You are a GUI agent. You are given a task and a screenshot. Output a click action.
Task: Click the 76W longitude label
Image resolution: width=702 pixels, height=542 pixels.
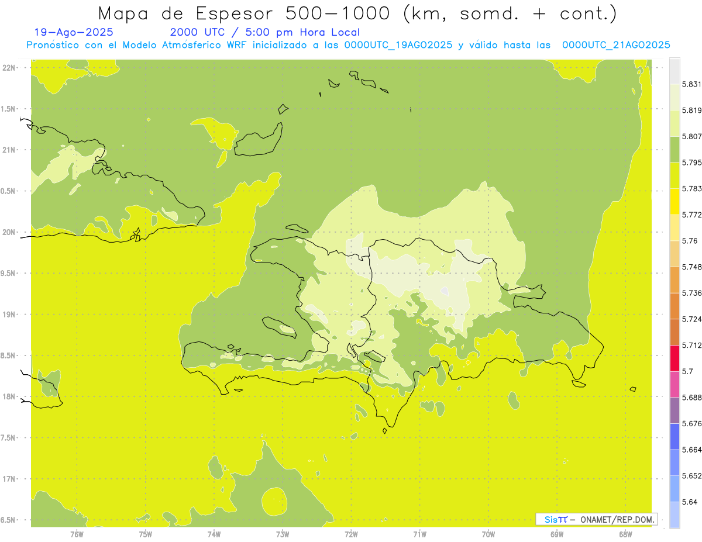click(x=77, y=534)
